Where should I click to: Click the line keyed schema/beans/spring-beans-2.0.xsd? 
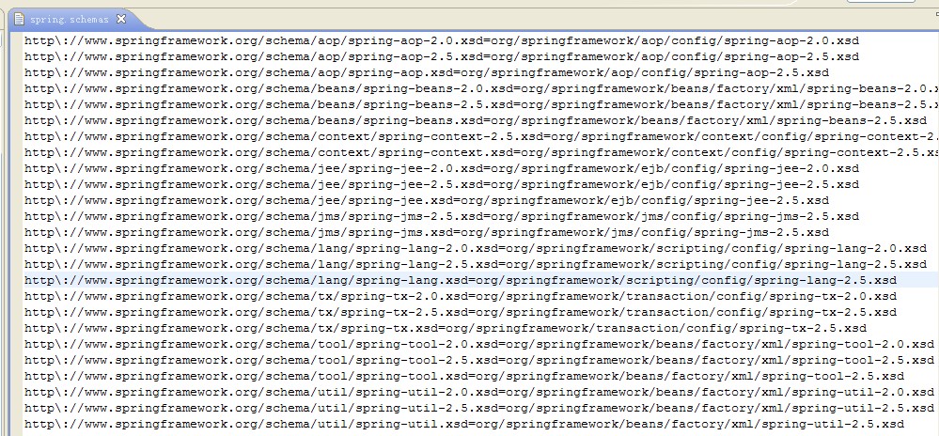click(481, 88)
